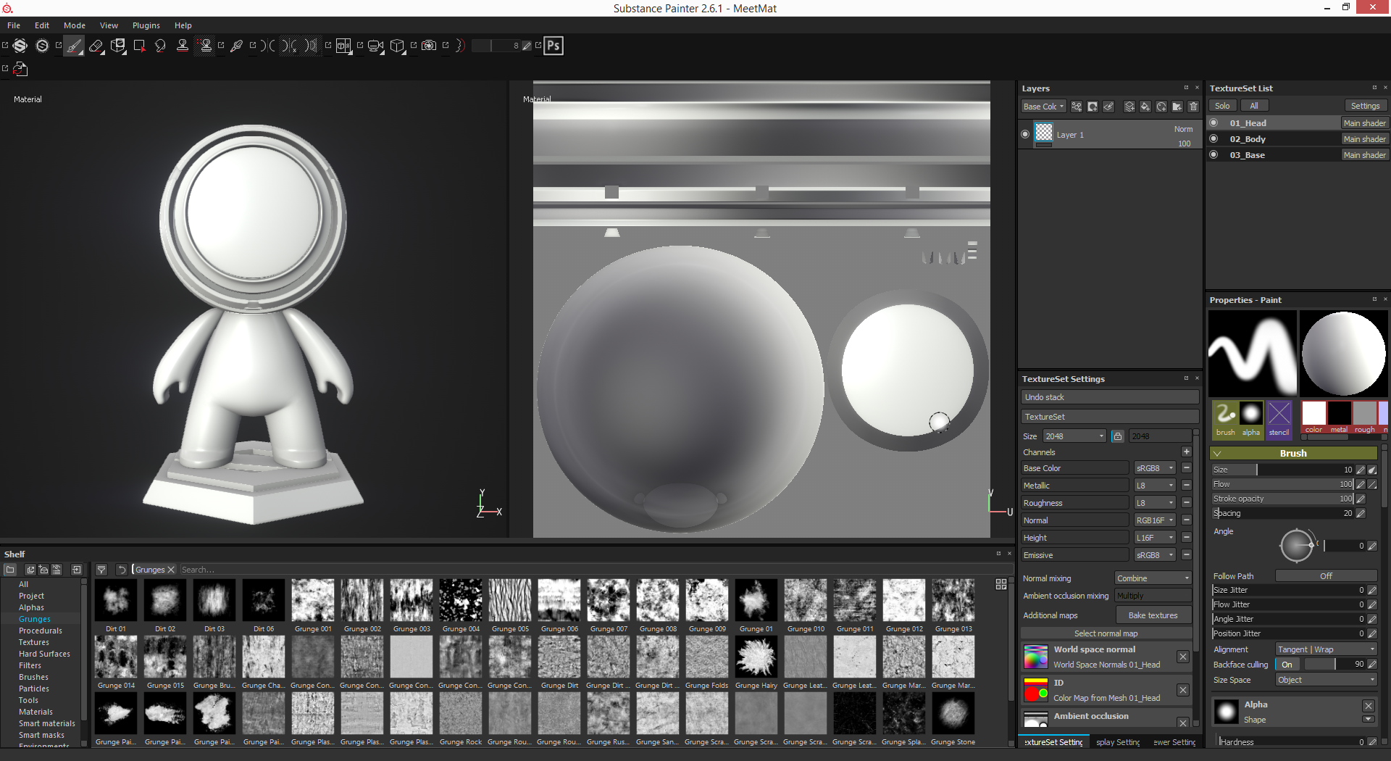Add a fill layer
1391x761 pixels.
point(1145,107)
